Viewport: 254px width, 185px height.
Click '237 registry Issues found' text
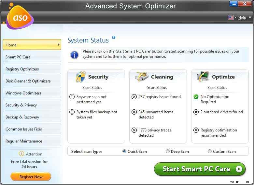tap(160, 97)
